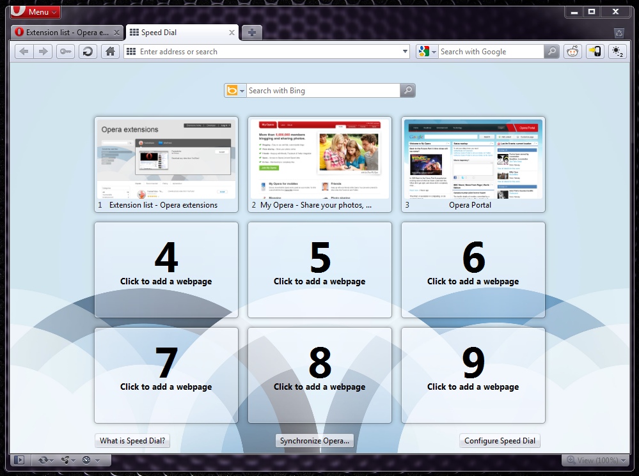
Task: Open a new tab with plus button
Action: [251, 33]
